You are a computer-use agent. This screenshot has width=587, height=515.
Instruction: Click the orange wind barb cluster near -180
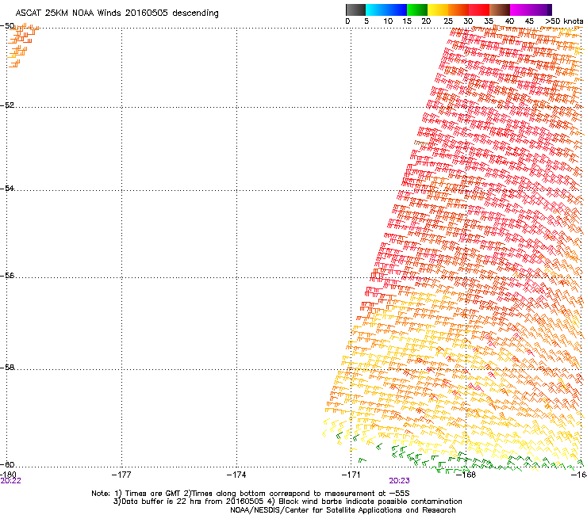point(22,45)
